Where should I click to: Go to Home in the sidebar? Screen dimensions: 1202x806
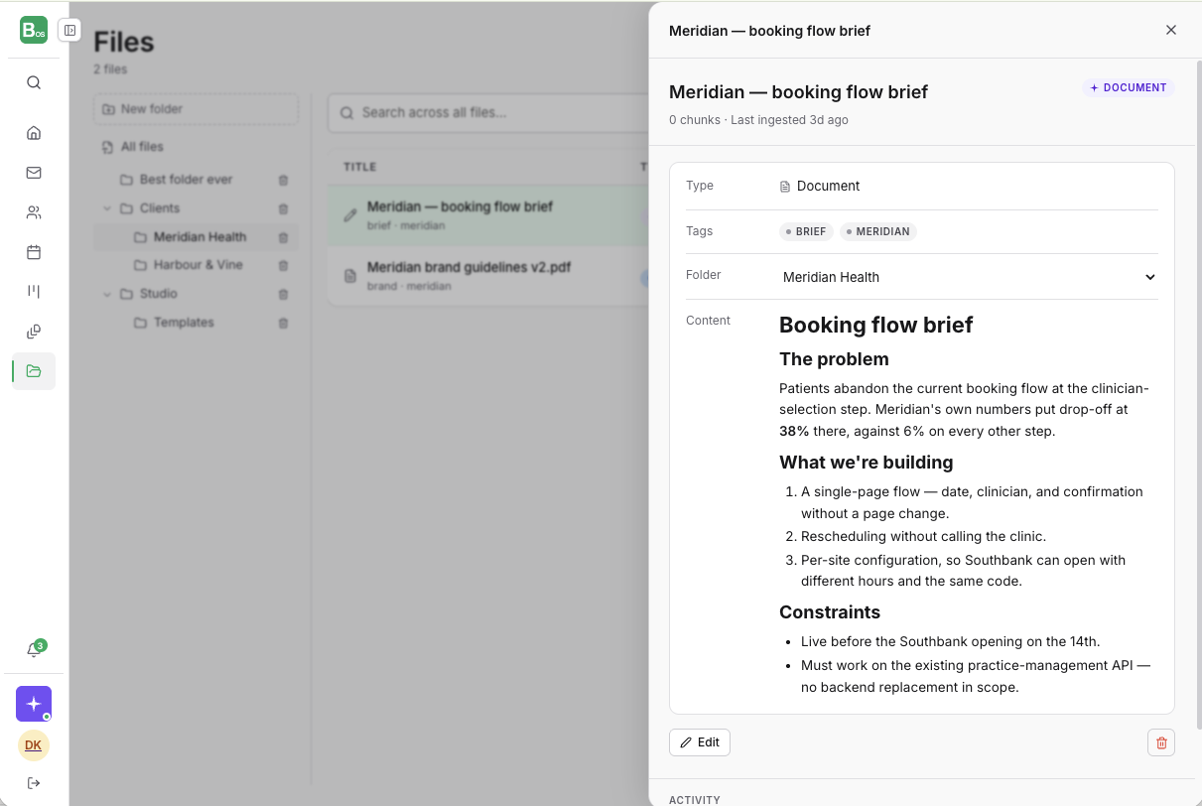[34, 133]
